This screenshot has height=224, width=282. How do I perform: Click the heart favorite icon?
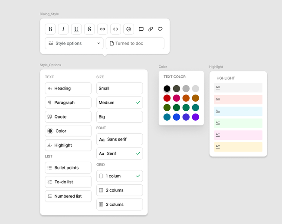160,29
